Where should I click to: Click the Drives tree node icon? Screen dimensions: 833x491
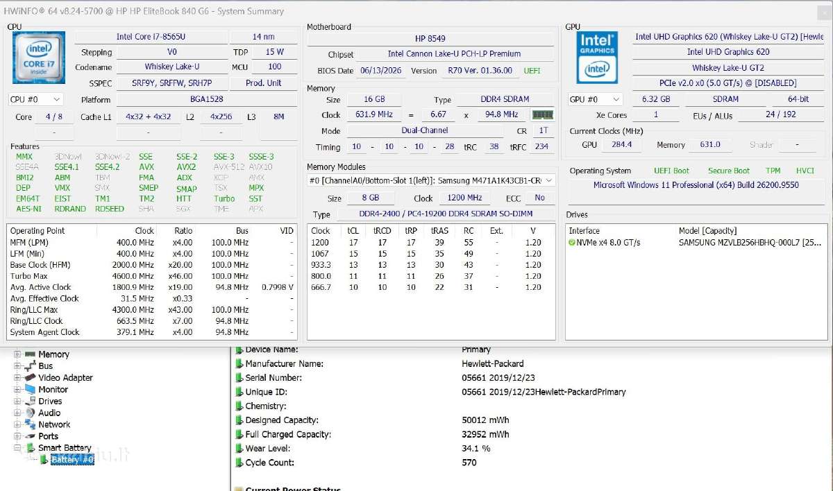(x=30, y=402)
